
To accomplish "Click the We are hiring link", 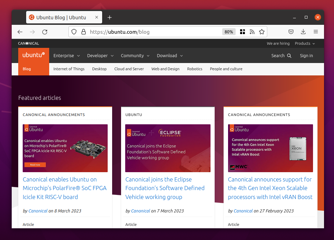I will (278, 43).
